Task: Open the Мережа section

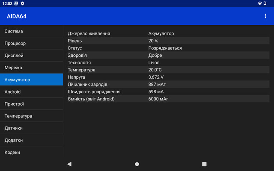Action: (x=31, y=68)
